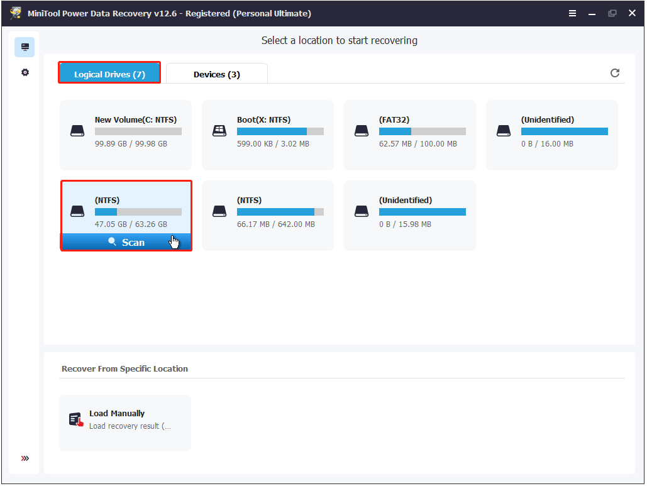Click the refresh drives icon
This screenshot has width=647, height=486.
[x=615, y=73]
